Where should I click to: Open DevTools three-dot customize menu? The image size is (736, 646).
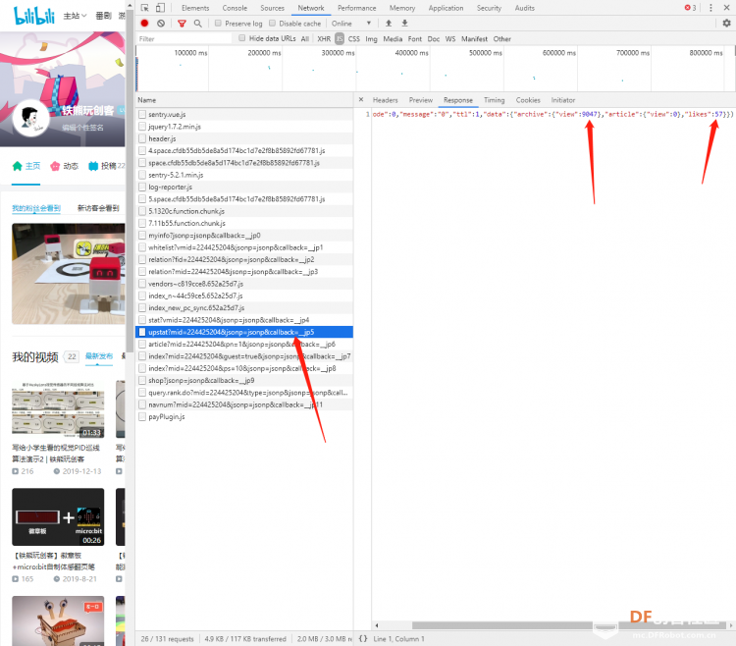coord(710,8)
